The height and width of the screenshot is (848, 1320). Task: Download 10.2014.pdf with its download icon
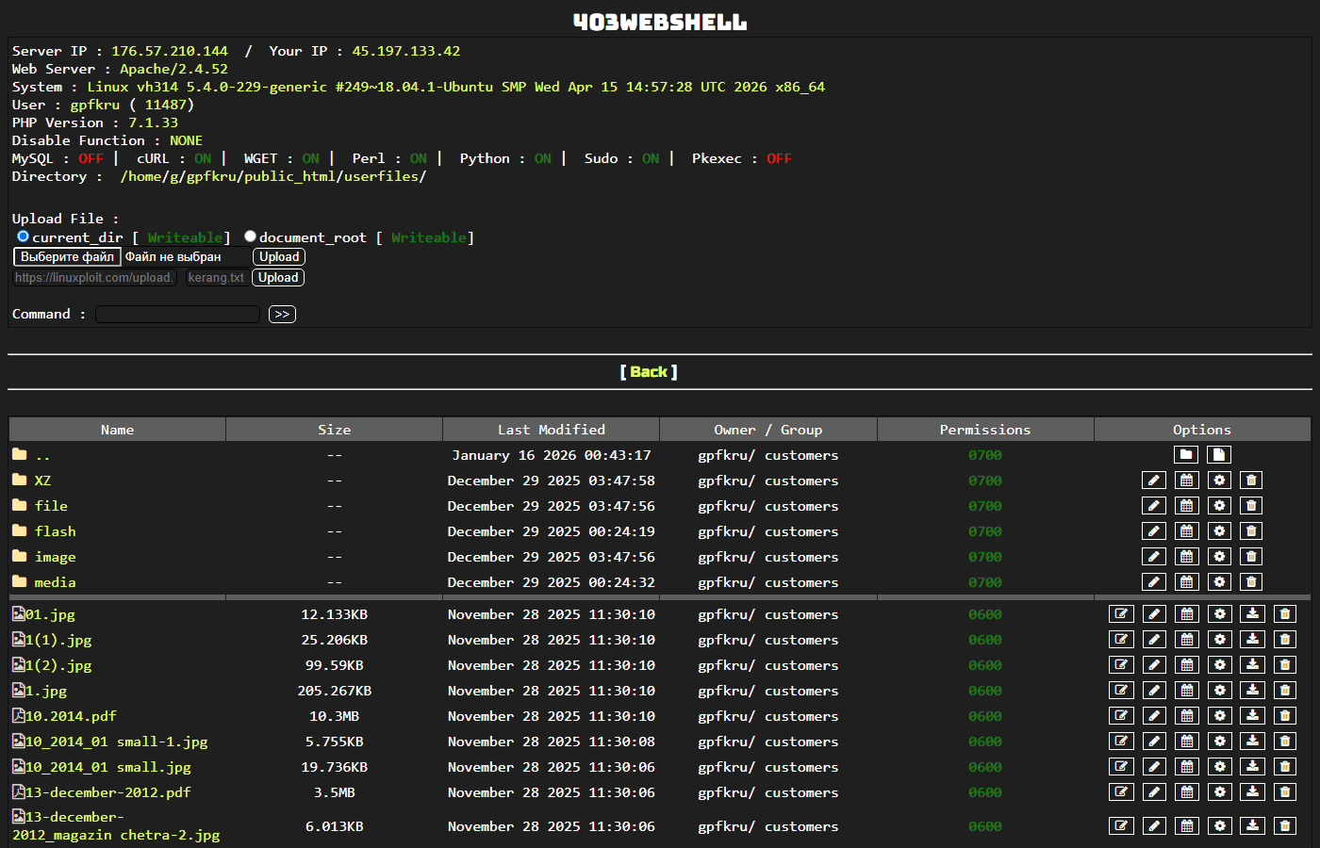point(1252,716)
